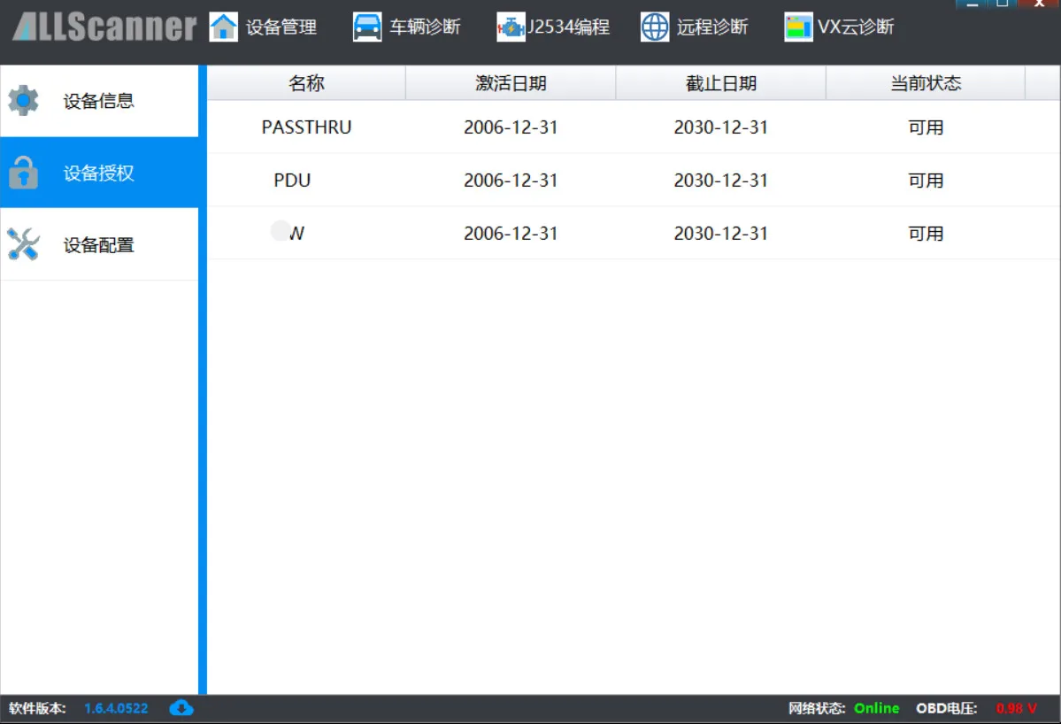Click the 激活日期 column header

[x=511, y=83]
